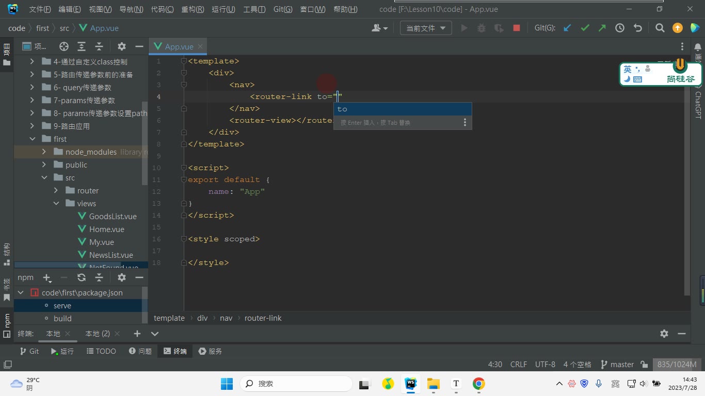Click the search magnifier icon in toolbar

tap(660, 28)
